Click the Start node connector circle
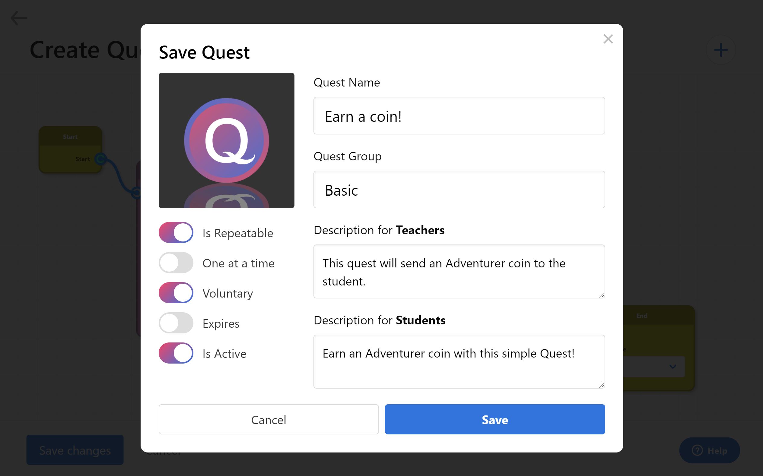The height and width of the screenshot is (476, 763). [100, 159]
